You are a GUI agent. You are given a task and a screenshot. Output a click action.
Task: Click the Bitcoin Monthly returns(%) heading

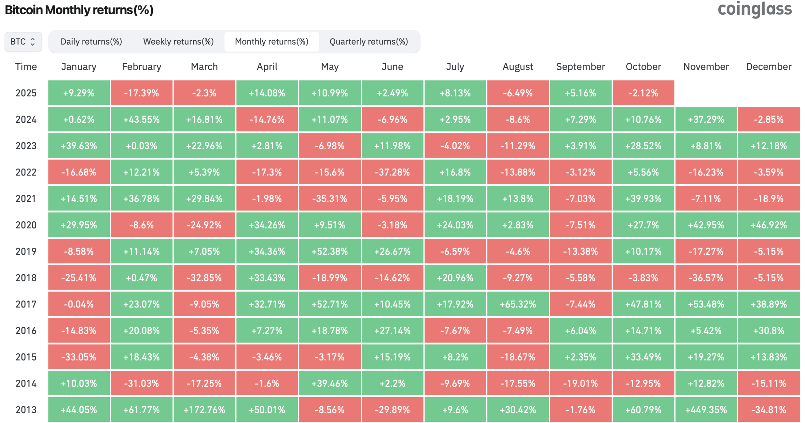pyautogui.click(x=79, y=10)
